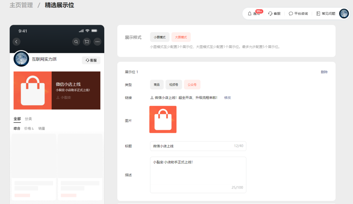Choose 商品 as the slot type

(x=157, y=85)
